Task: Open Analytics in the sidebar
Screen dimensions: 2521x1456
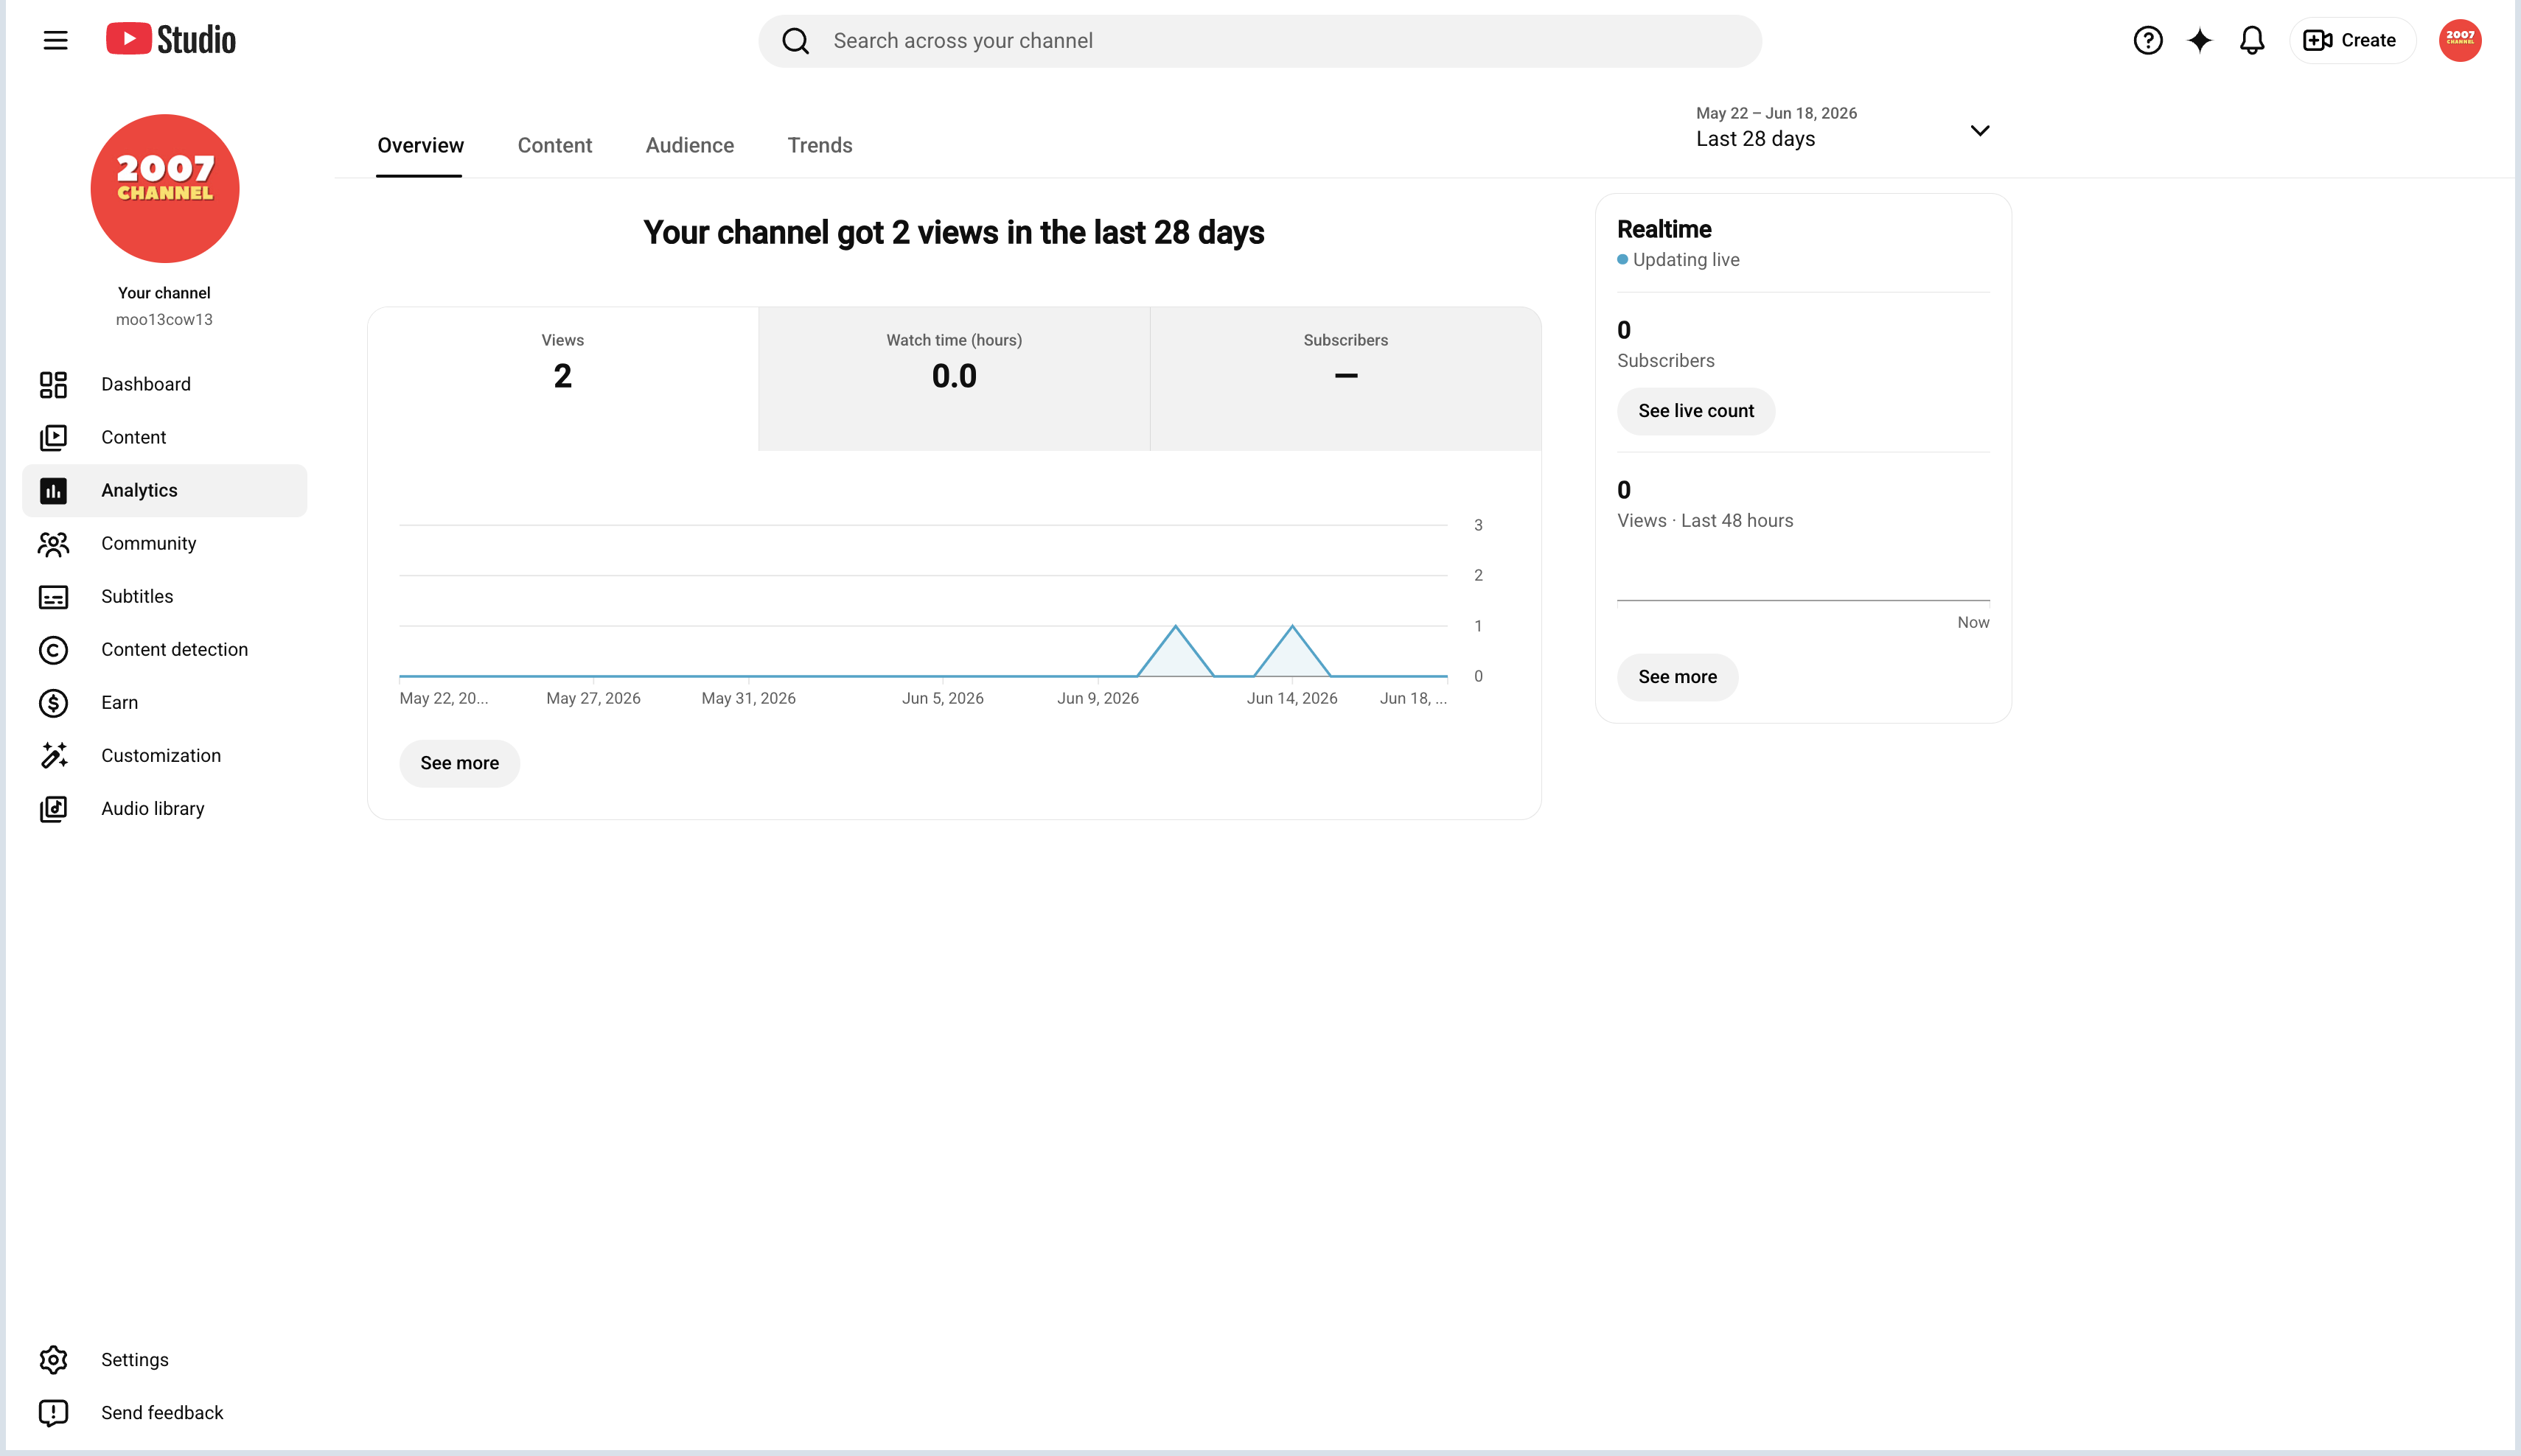Action: click(165, 490)
